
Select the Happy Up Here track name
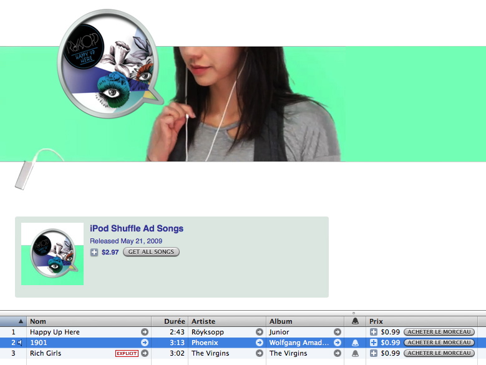point(55,332)
